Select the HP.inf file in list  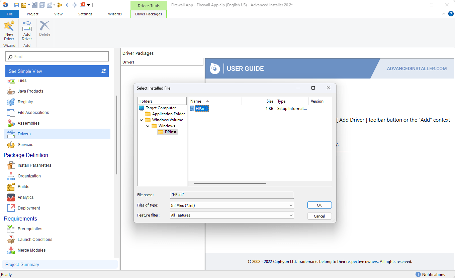(202, 108)
